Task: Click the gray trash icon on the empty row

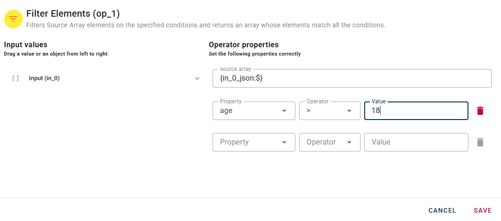Action: pyautogui.click(x=480, y=142)
